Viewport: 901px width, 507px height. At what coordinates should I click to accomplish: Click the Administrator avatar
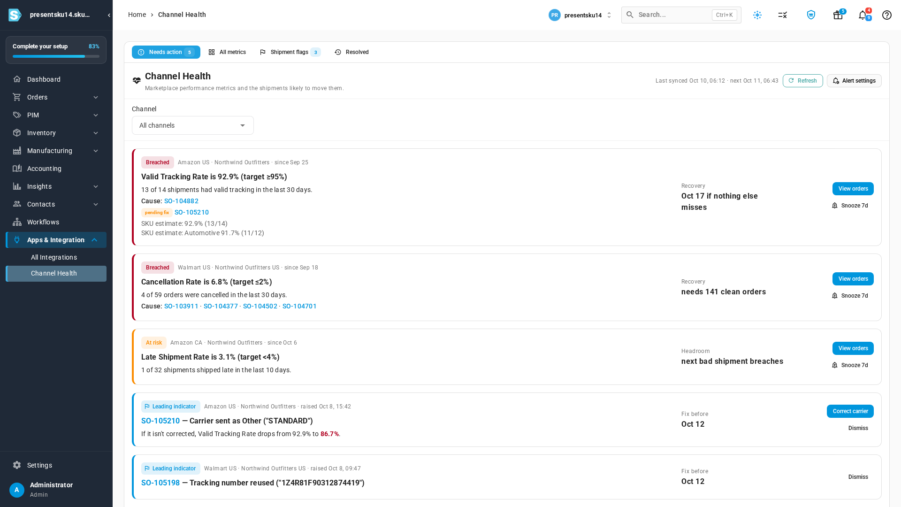point(17,490)
